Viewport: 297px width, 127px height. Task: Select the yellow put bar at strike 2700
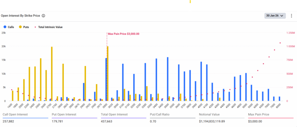(x=52, y=74)
